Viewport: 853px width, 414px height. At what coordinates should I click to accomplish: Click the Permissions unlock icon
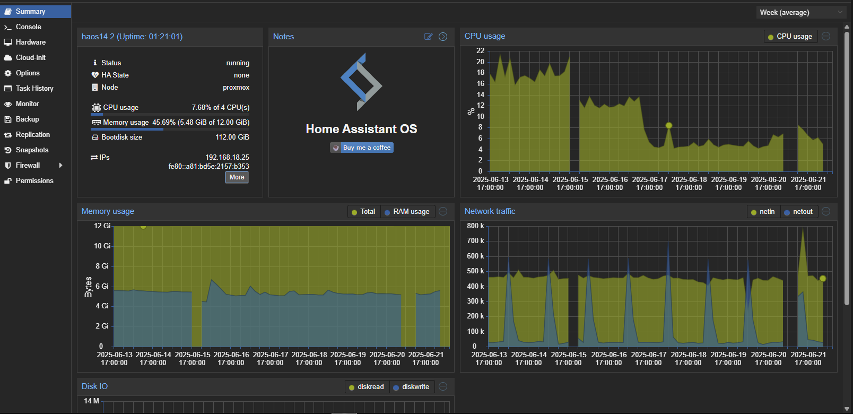point(8,181)
